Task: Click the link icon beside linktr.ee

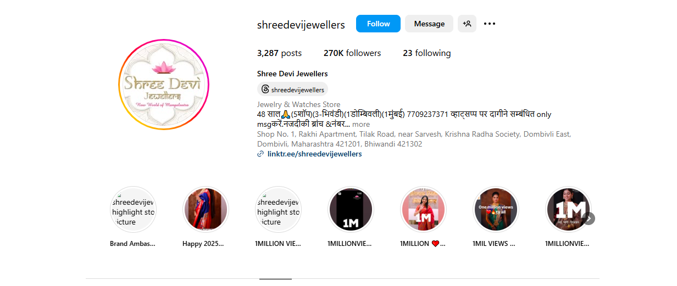Action: (x=260, y=154)
